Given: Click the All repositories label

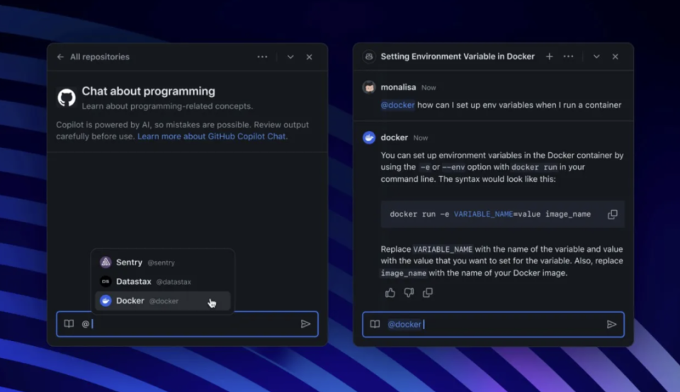Looking at the screenshot, I should (100, 57).
